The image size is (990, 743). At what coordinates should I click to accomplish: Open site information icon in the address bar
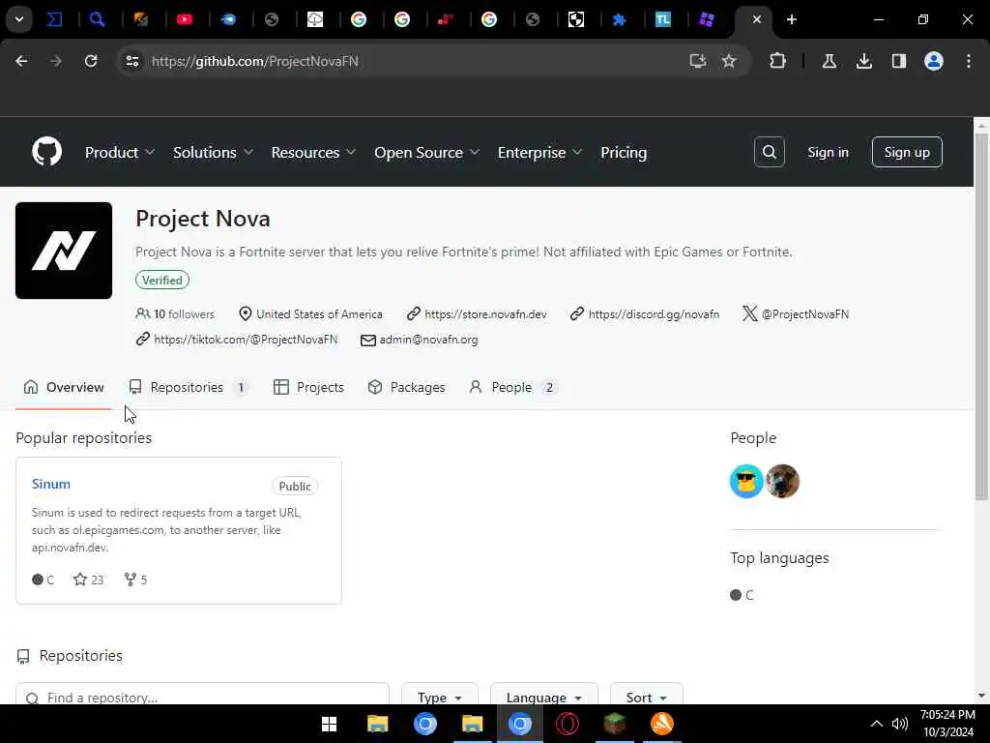pyautogui.click(x=131, y=61)
